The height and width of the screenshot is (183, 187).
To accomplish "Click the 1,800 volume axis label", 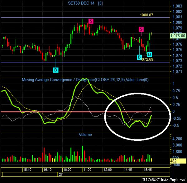I will [177, 152].
